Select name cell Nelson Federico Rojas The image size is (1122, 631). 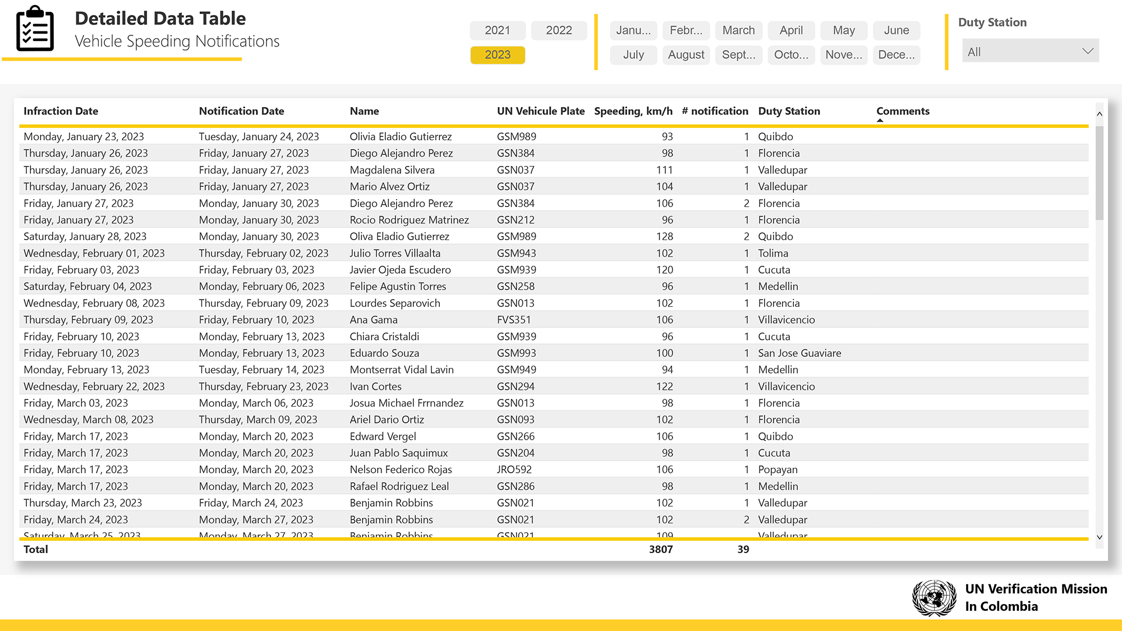[x=401, y=469]
